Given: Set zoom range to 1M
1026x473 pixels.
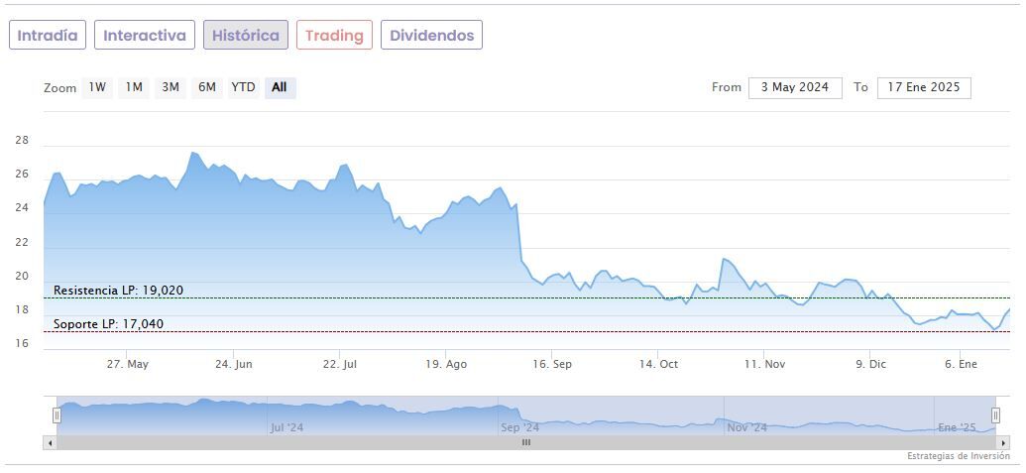Looking at the screenshot, I should click(134, 87).
